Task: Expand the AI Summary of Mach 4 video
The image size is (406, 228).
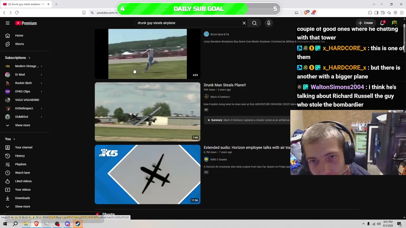Action: click(x=247, y=120)
